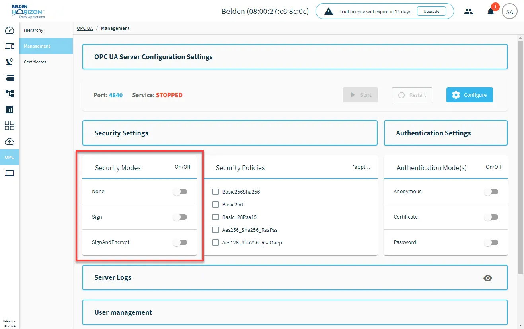Select the Management menu item
This screenshot has width=524, height=329.
click(x=46, y=46)
